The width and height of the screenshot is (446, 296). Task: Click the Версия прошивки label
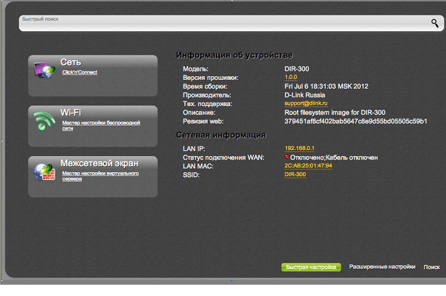click(x=211, y=78)
